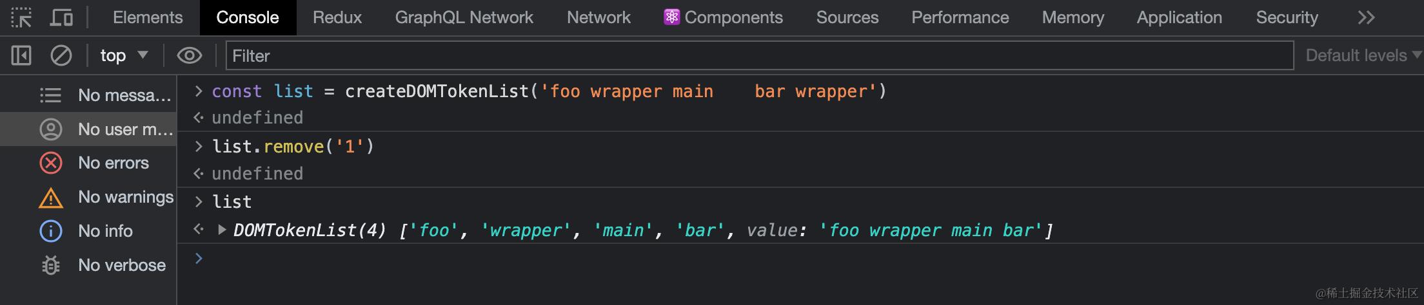
Task: Show more tabs with the double chevron
Action: click(x=1366, y=17)
